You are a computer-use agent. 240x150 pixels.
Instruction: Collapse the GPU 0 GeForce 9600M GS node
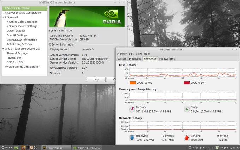click(3, 49)
